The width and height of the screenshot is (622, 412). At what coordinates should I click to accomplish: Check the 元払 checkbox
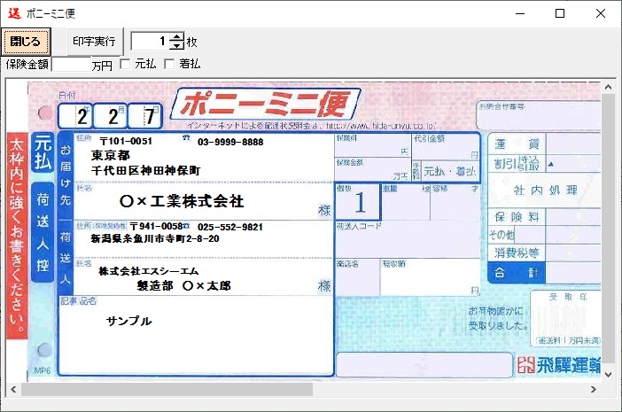tap(125, 64)
